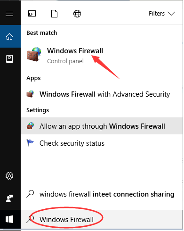The image size is (184, 231).
Task: Expand the Filters dropdown
Action: pos(162,14)
